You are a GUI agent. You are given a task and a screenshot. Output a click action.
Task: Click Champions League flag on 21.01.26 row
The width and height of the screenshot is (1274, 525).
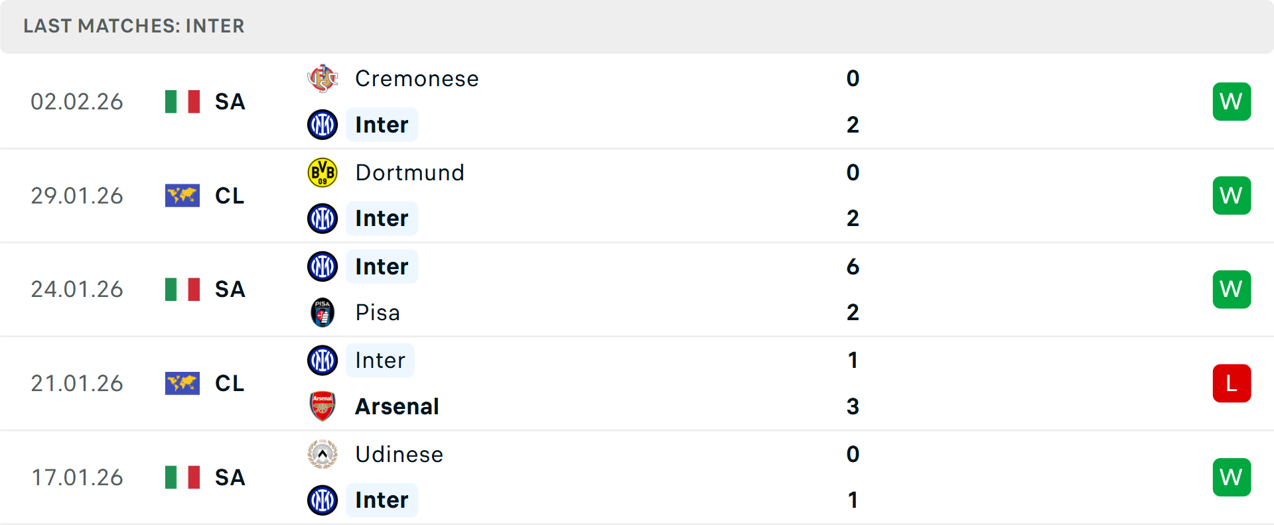(x=182, y=383)
